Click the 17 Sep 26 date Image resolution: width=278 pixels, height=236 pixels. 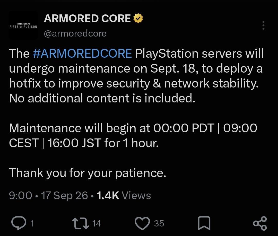coord(64,196)
